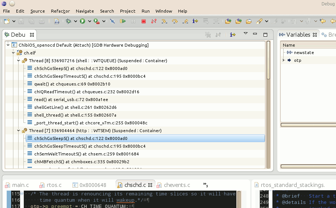Viewport: 336px width, 208px height.
Task: Terminate the session with the red square
Action: coord(143,21)
